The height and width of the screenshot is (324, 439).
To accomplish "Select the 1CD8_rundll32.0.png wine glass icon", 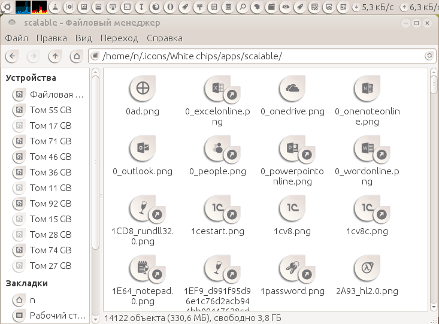I will [x=143, y=208].
